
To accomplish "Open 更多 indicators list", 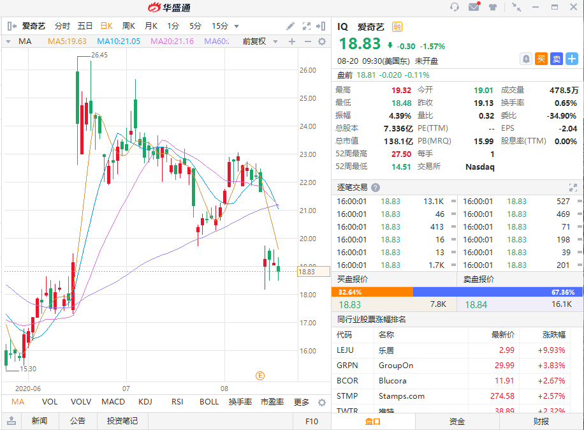I will [302, 402].
